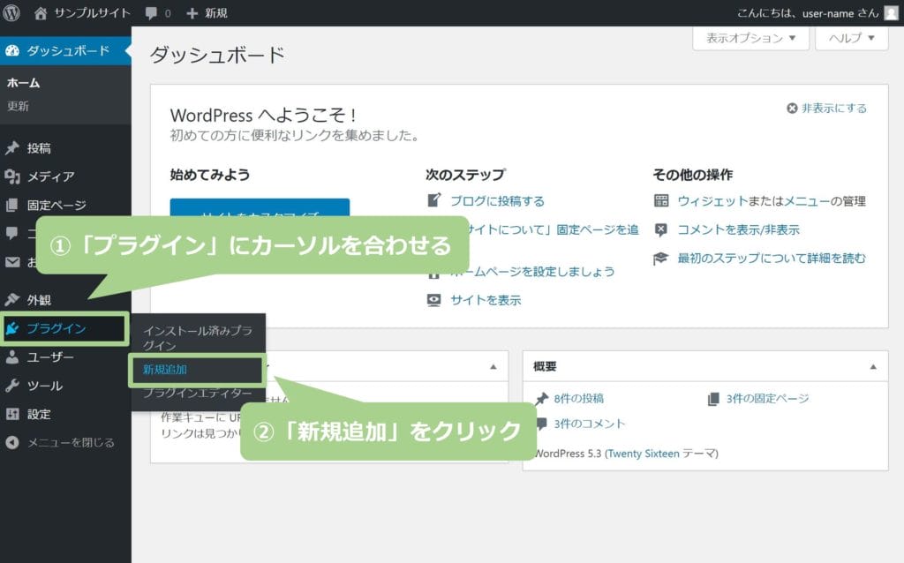
Task: Choose インストール済みプラグイン from flyout
Action: (x=198, y=338)
